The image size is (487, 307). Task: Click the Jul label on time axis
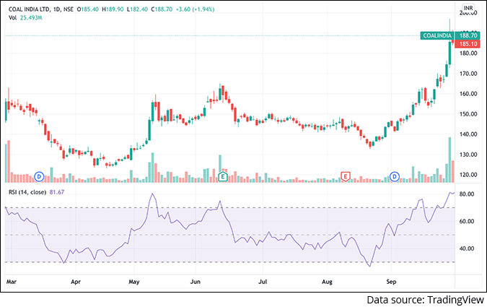point(263,282)
